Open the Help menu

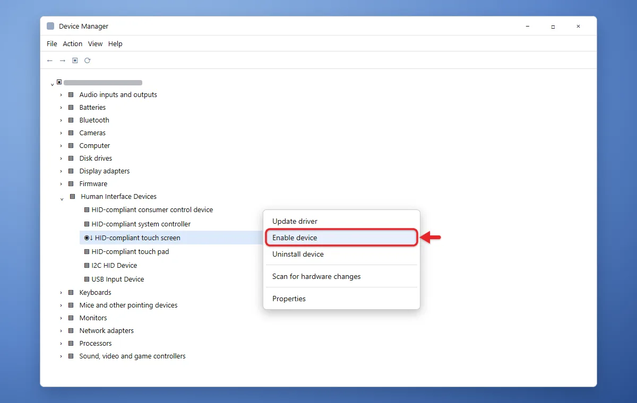(x=115, y=44)
